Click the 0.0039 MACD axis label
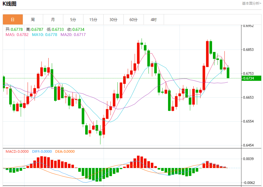The image size is (263, 187). tap(248, 159)
